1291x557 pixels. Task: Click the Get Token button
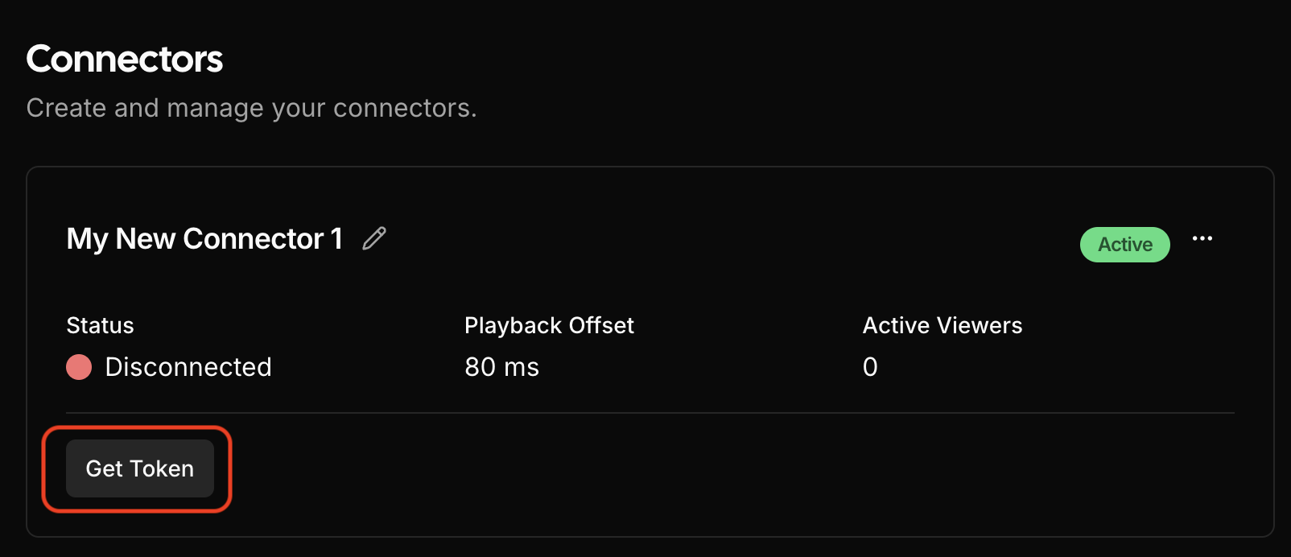click(x=140, y=468)
